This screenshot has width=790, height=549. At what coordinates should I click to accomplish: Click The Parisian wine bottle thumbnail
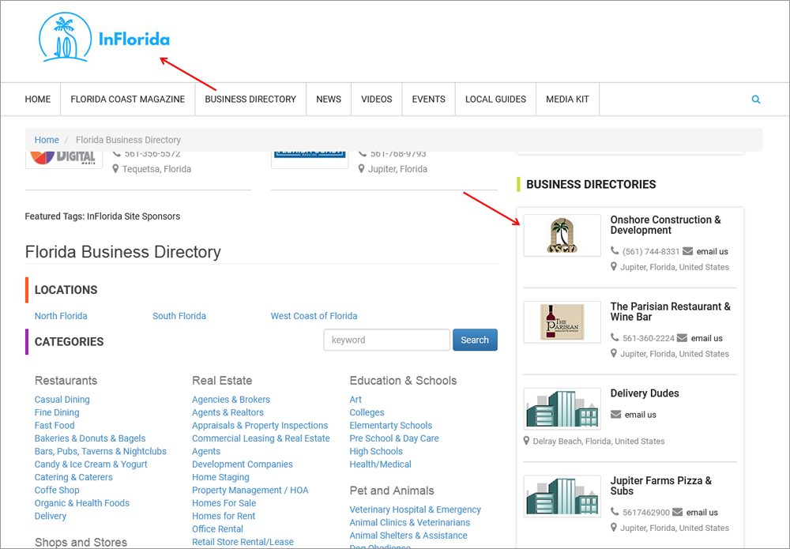coord(562,322)
